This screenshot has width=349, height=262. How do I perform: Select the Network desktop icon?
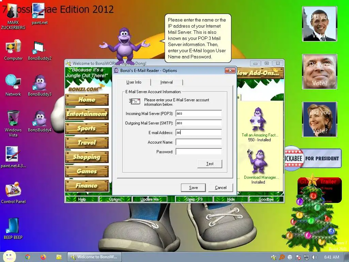pos(13,85)
